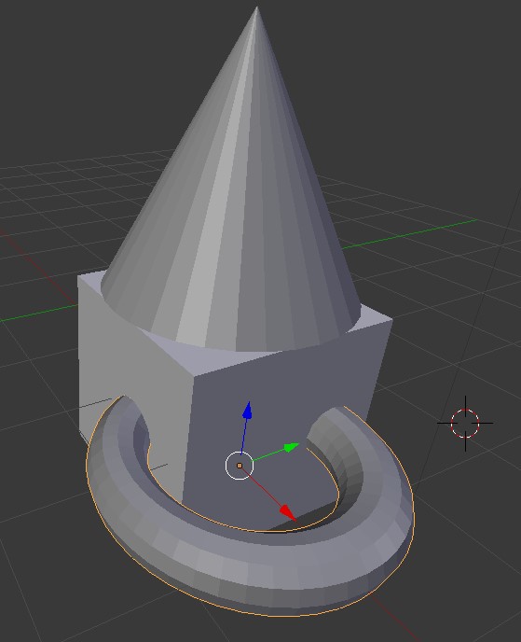Screen dimensions: 521x642
Task: Click the green Y axis line on grid
Action: [x=409, y=234]
